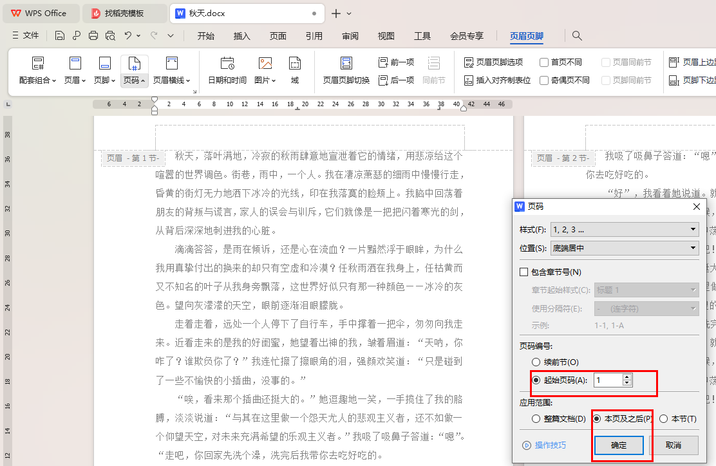Expand the quick access toolbar customize chevron

[x=171, y=35]
